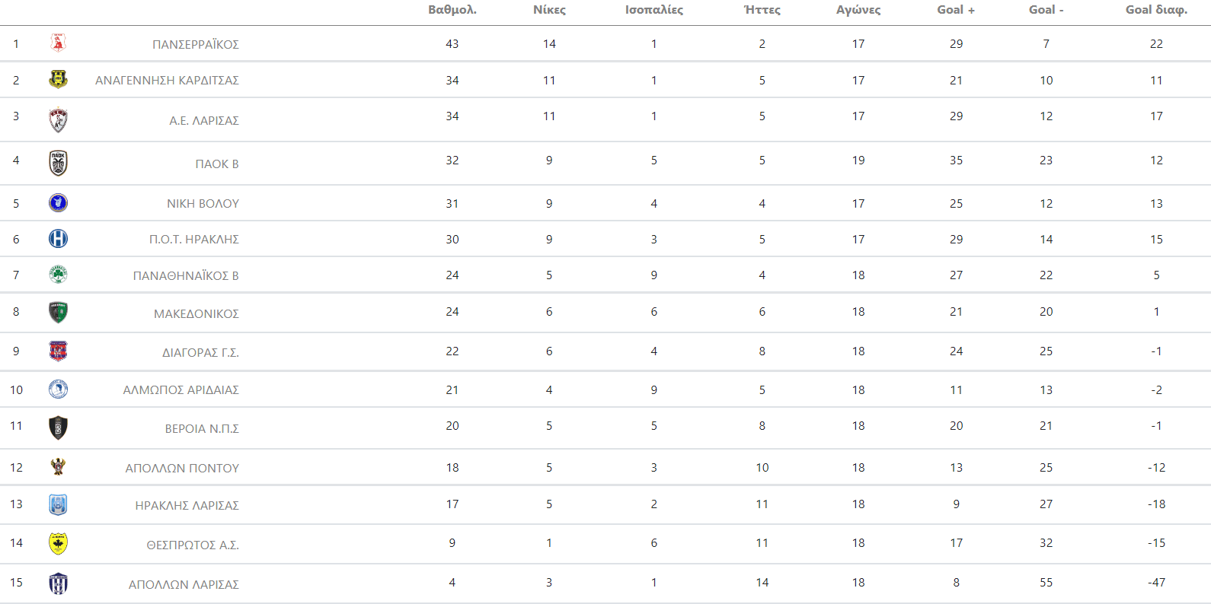Click the Goal διαφ. column header
1211x604 pixels.
pos(1156,10)
